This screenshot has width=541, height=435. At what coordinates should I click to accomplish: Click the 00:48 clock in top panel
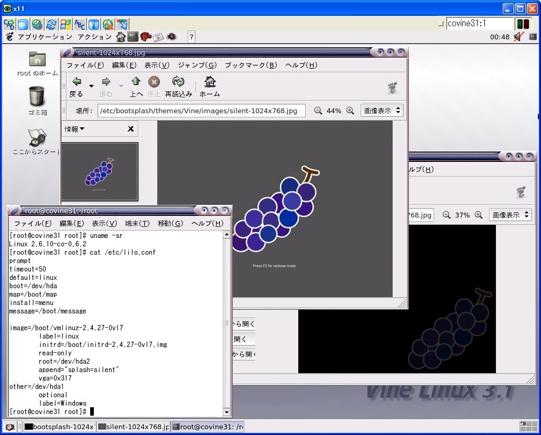[x=500, y=37]
